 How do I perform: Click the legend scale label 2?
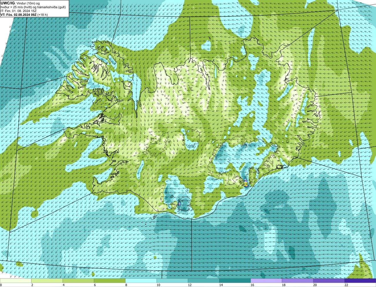point(32,285)
